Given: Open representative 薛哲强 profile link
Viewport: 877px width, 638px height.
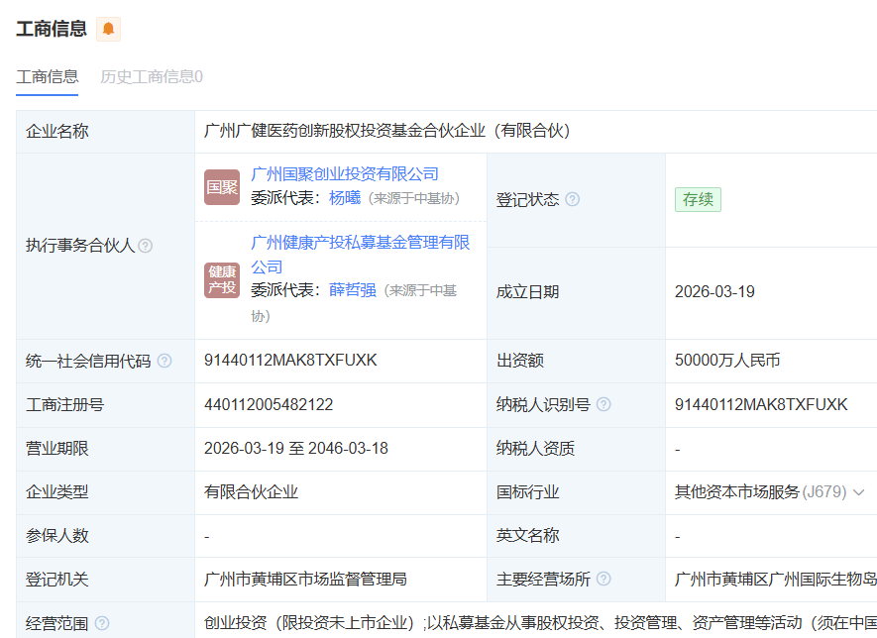Looking at the screenshot, I should click(353, 290).
